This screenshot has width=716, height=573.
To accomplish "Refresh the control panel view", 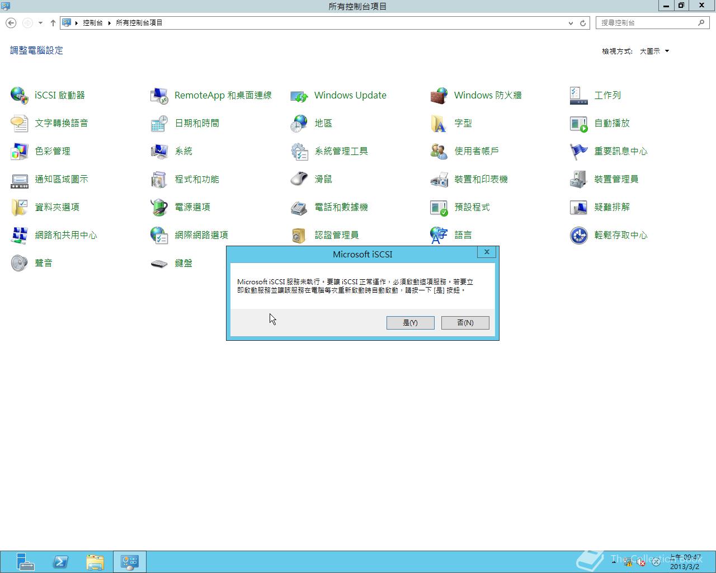I will coord(583,23).
